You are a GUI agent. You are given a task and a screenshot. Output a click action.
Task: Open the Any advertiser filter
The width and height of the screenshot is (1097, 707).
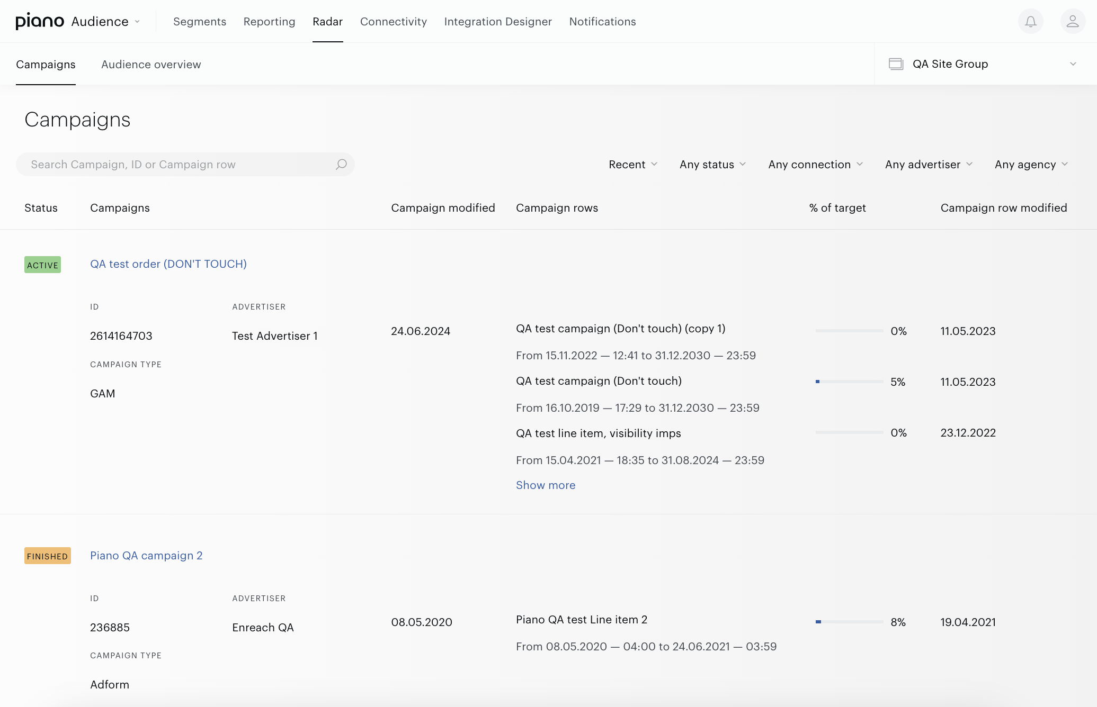point(929,165)
